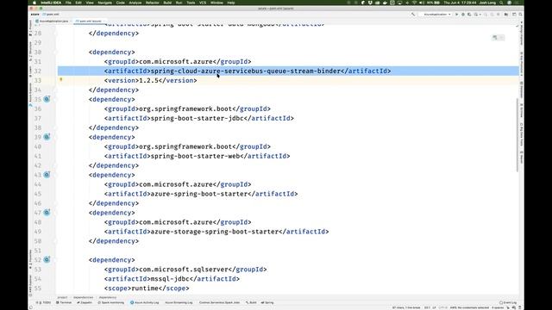552x310 pixels.
Task: Click 'dependencies' in the XML breadcrumb
Action: tap(84, 297)
